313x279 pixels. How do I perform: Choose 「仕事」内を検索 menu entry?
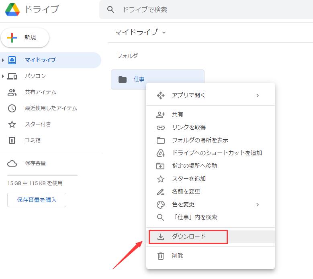tap(211, 217)
